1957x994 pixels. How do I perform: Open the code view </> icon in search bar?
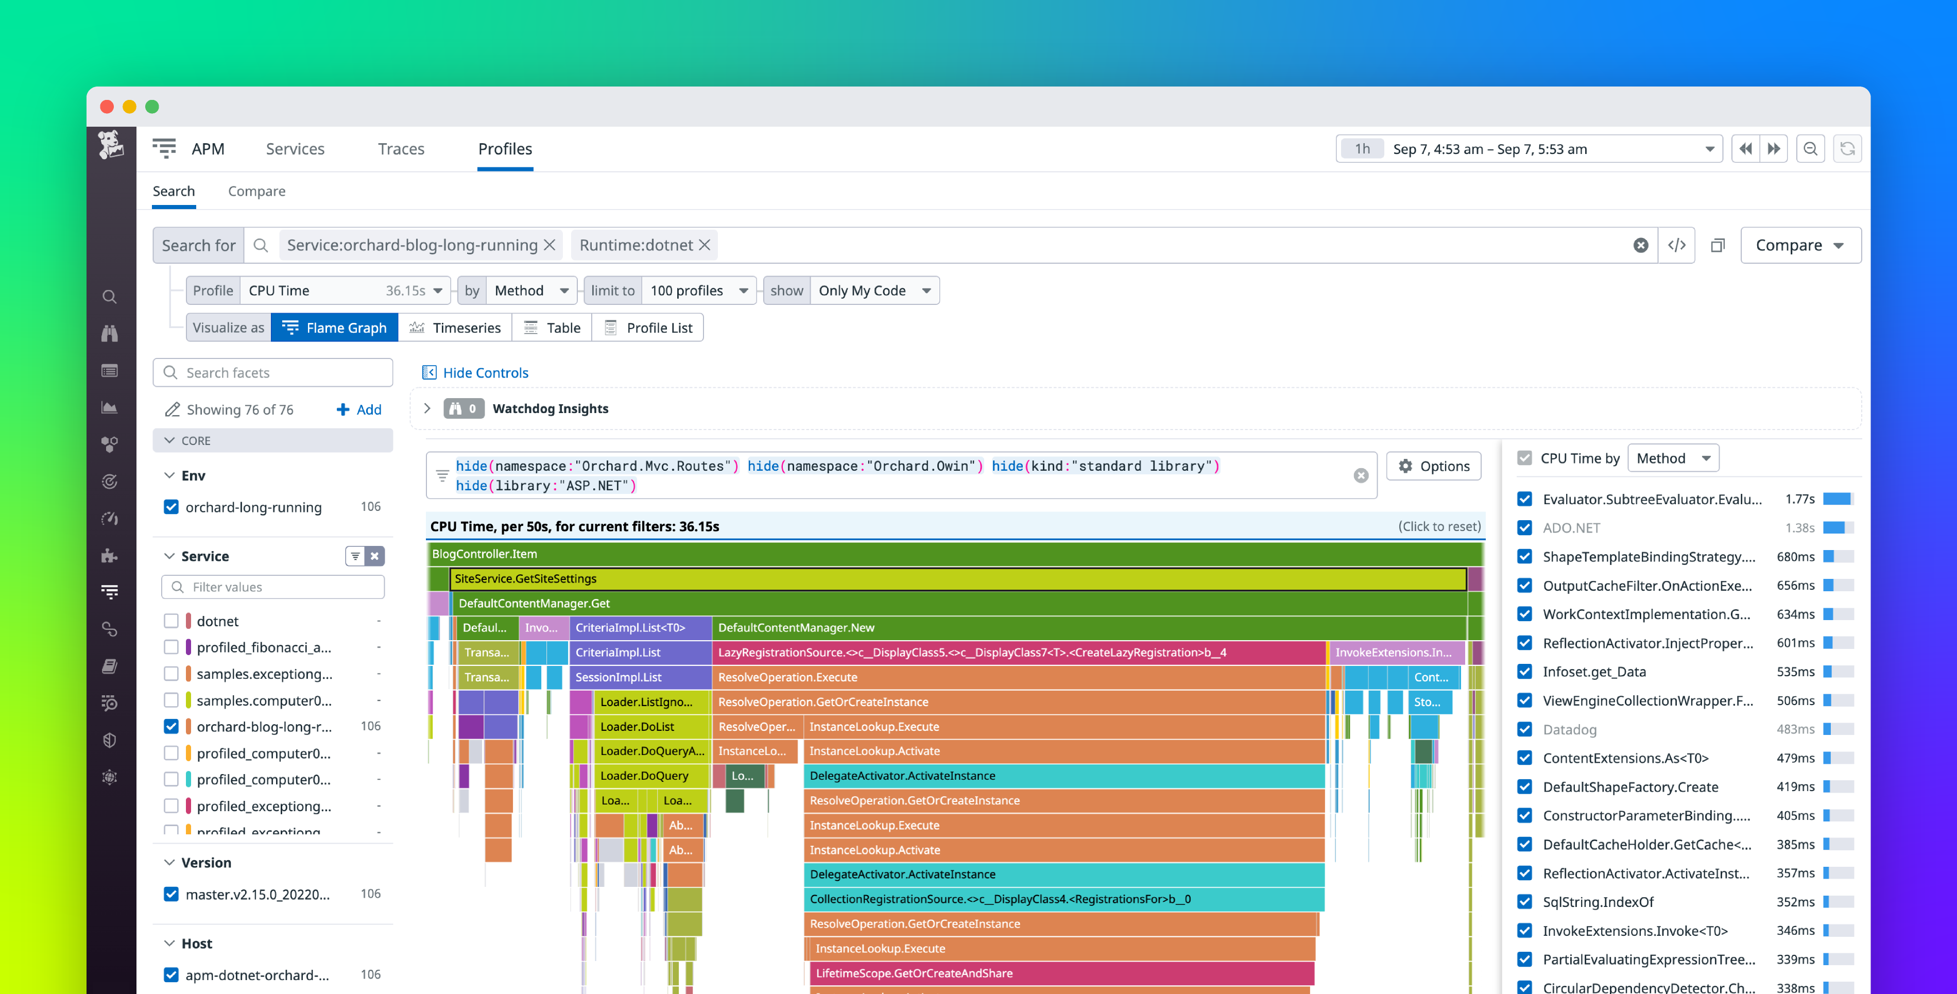pyautogui.click(x=1677, y=245)
